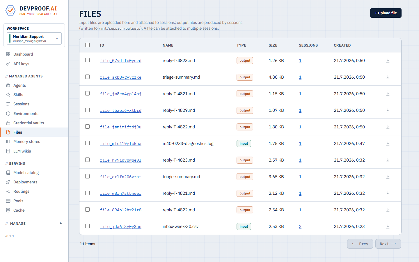Open file_07vdifc0yczd link
Viewport: 419px width, 262px height.
120,61
